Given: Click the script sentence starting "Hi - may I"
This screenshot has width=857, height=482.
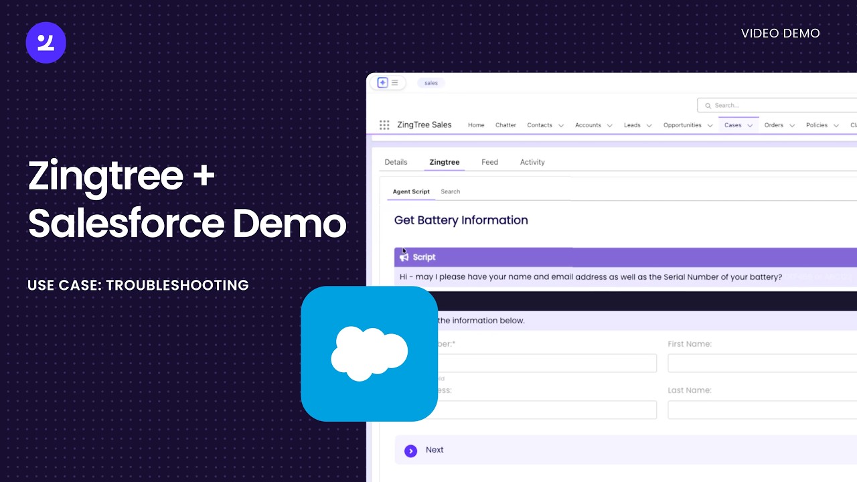Looking at the screenshot, I should (591, 277).
